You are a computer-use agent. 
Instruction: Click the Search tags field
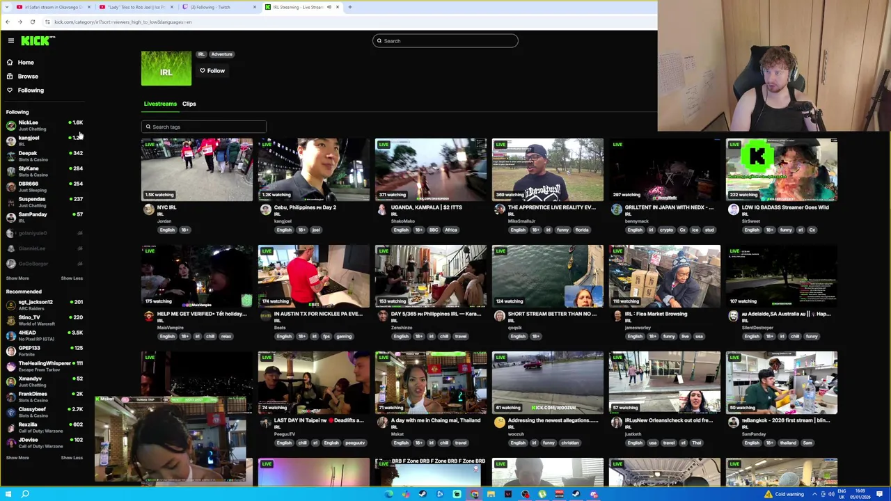203,127
